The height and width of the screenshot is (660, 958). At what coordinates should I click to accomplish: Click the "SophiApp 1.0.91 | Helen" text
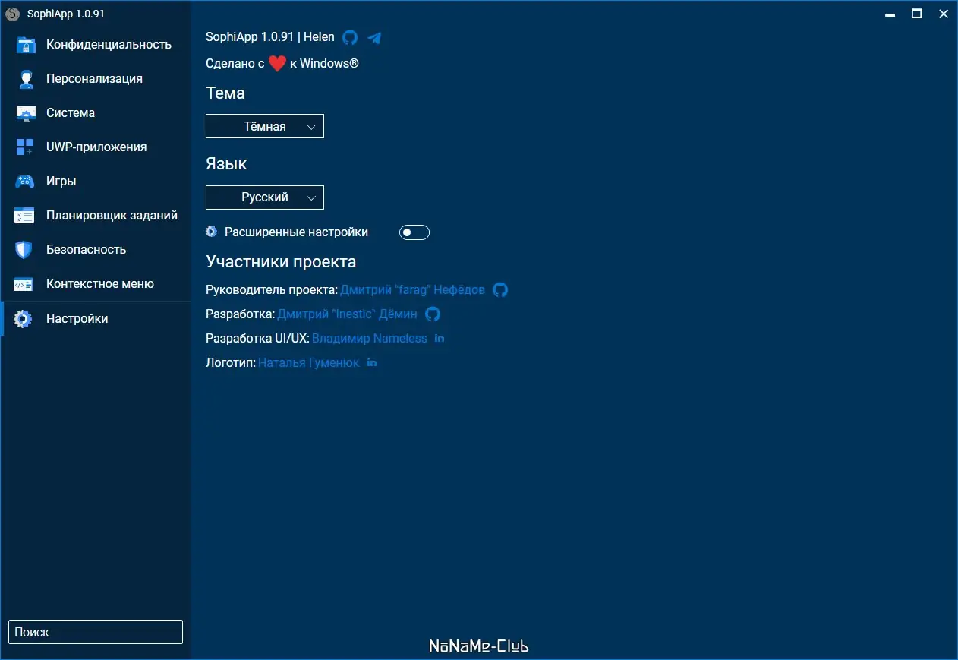click(x=270, y=37)
